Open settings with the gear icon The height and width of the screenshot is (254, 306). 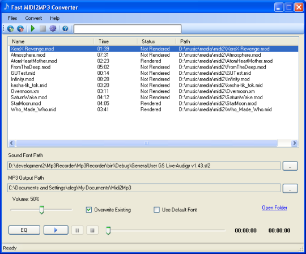[53, 28]
